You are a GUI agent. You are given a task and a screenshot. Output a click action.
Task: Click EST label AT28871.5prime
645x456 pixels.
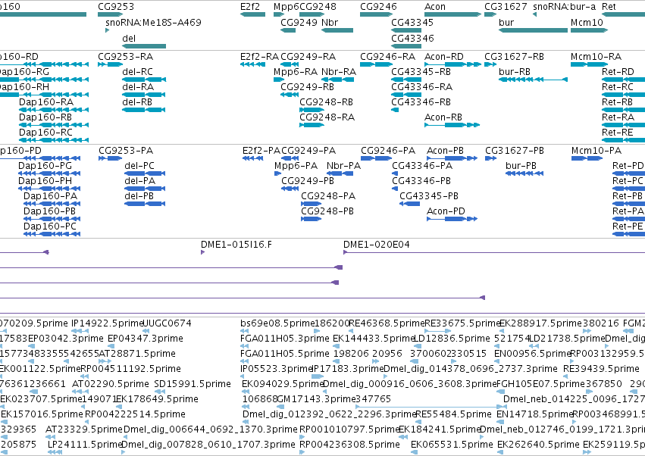tap(137, 354)
